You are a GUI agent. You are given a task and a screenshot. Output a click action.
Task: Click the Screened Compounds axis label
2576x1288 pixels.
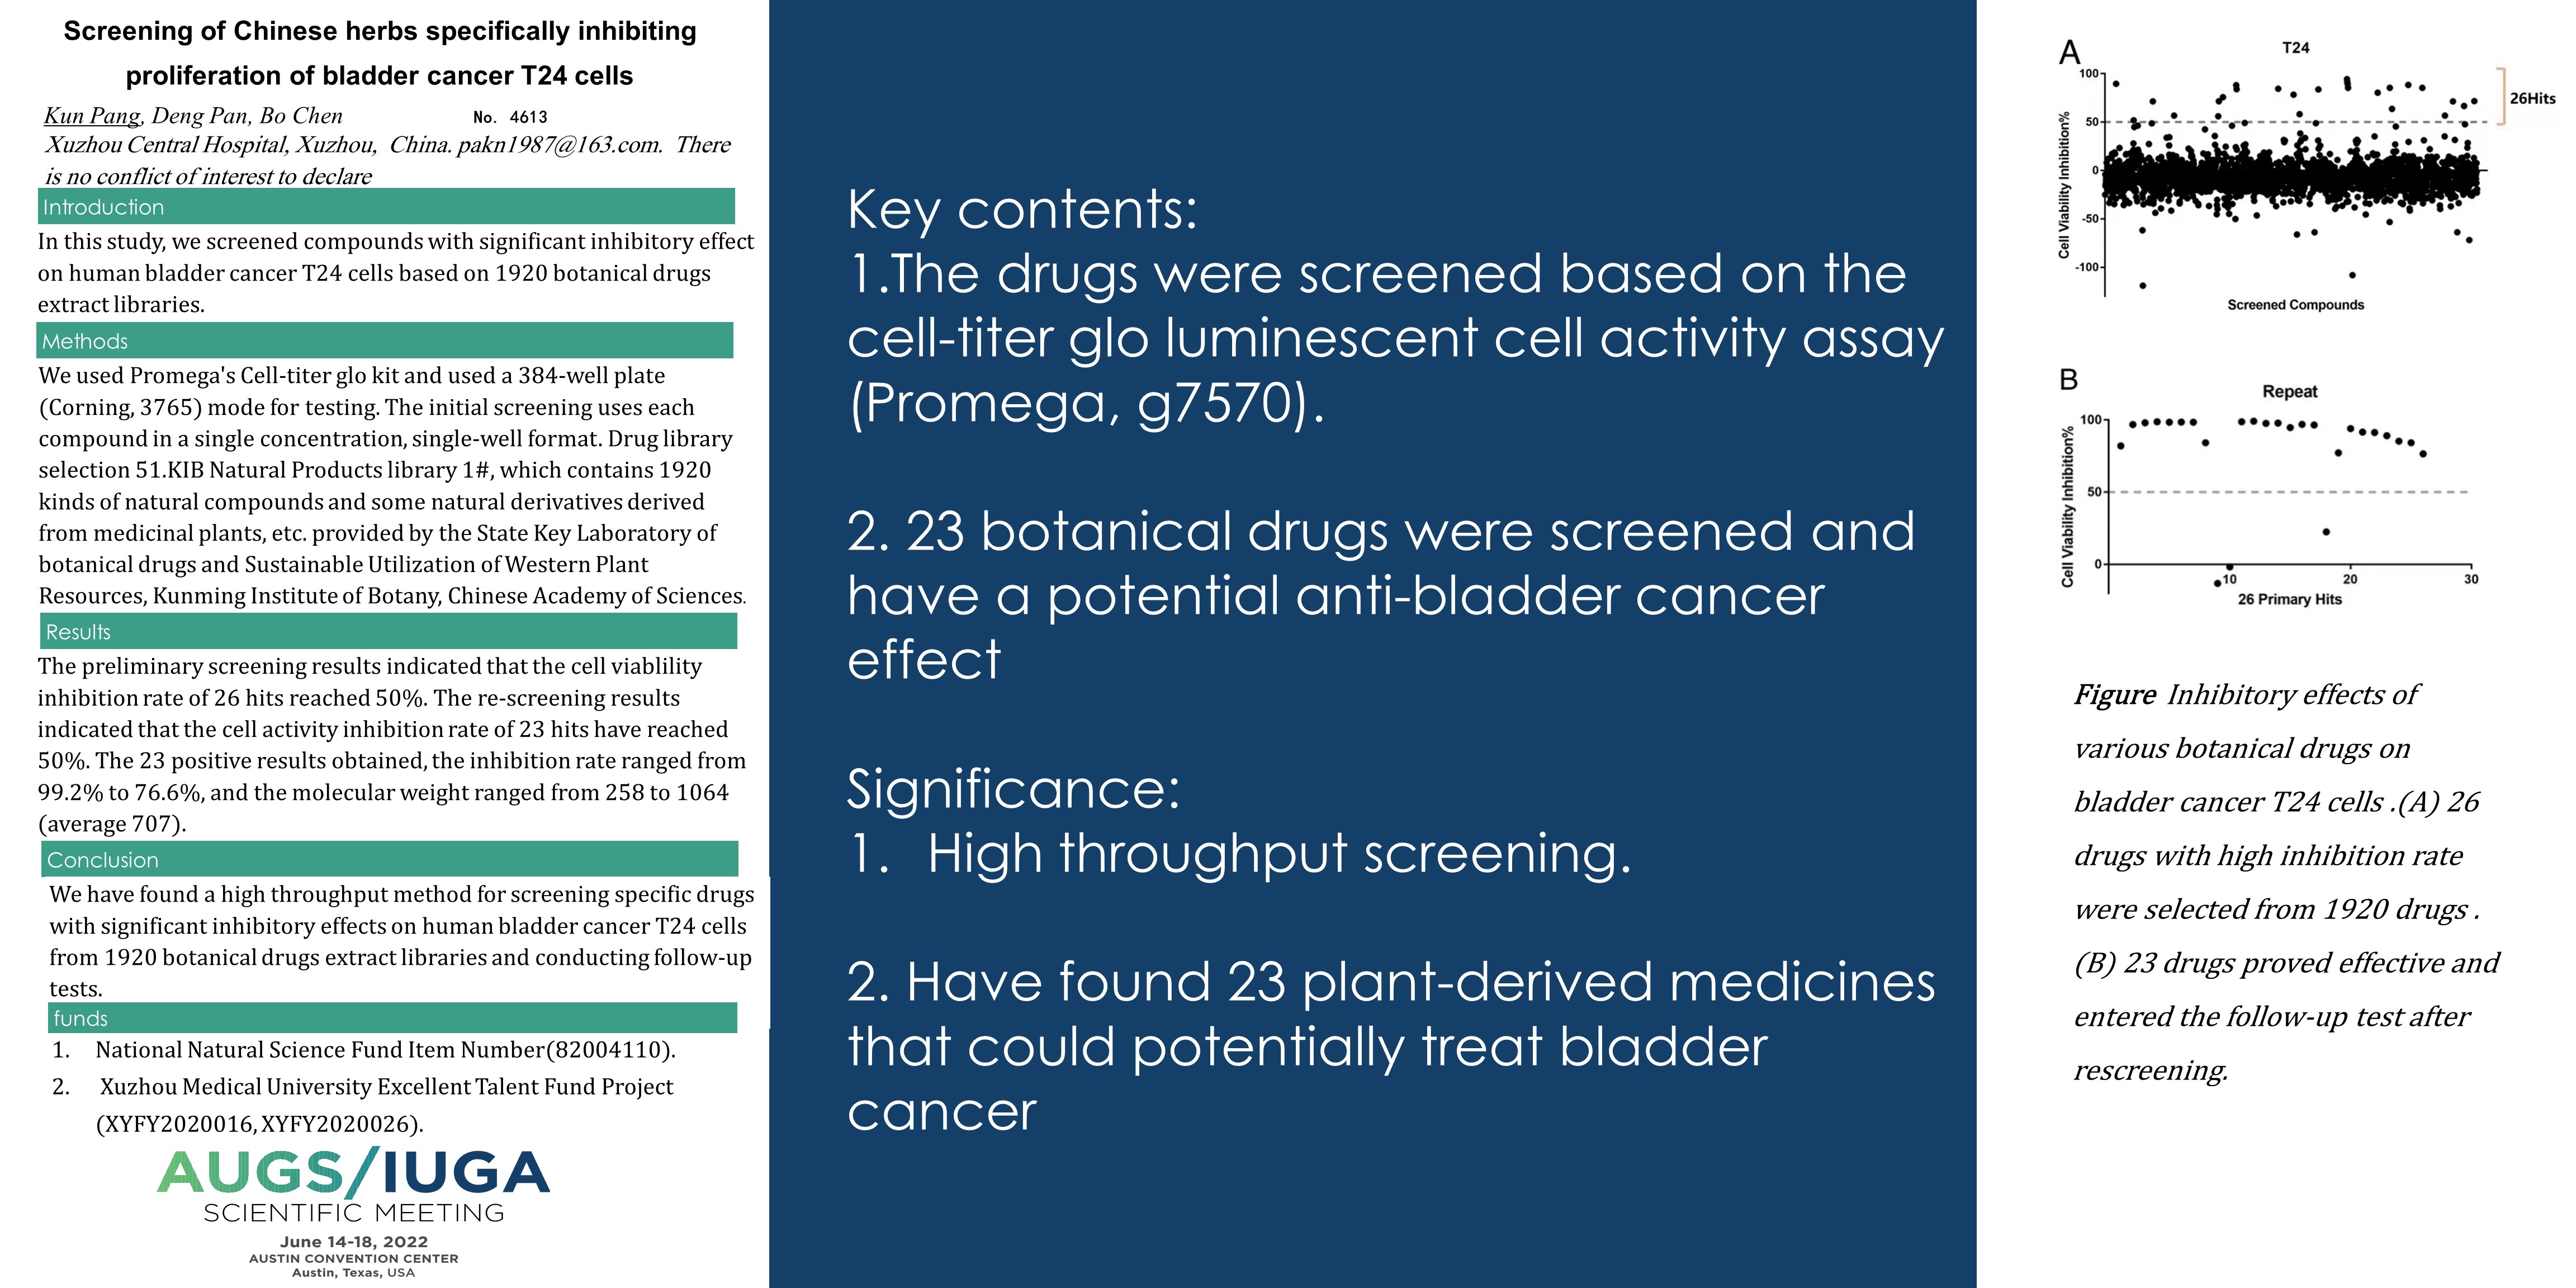click(x=2295, y=305)
